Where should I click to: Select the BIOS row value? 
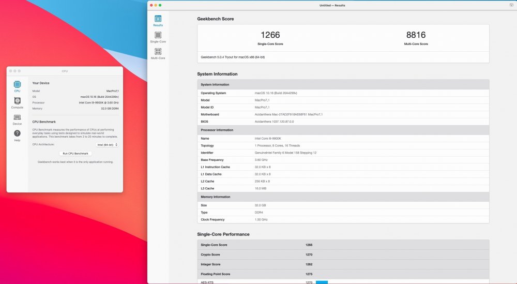(x=274, y=122)
